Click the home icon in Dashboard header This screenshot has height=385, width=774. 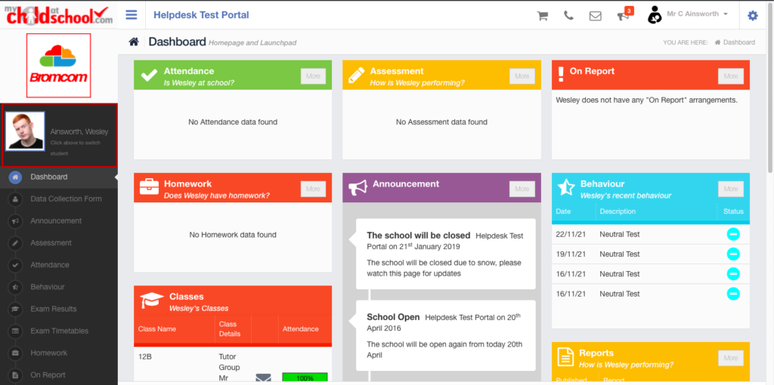[134, 42]
